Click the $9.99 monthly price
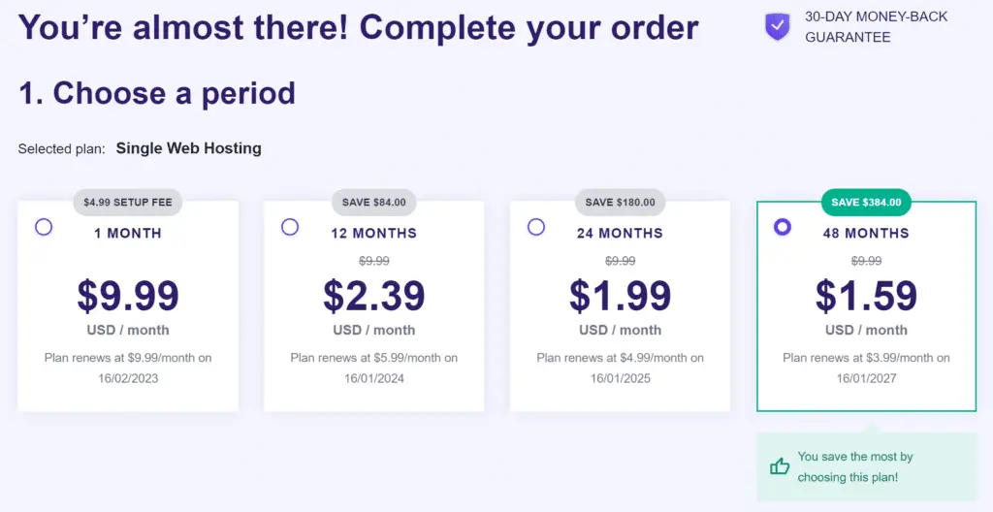The width and height of the screenshot is (993, 512). 128,296
